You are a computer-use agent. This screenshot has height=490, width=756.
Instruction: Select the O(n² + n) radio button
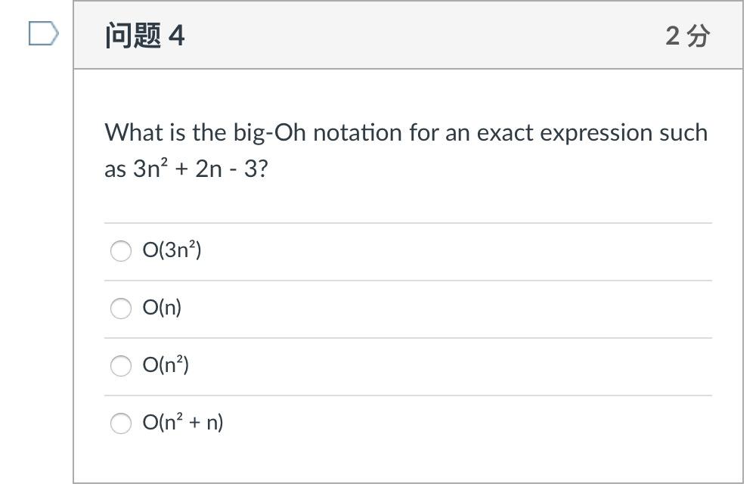[120, 423]
